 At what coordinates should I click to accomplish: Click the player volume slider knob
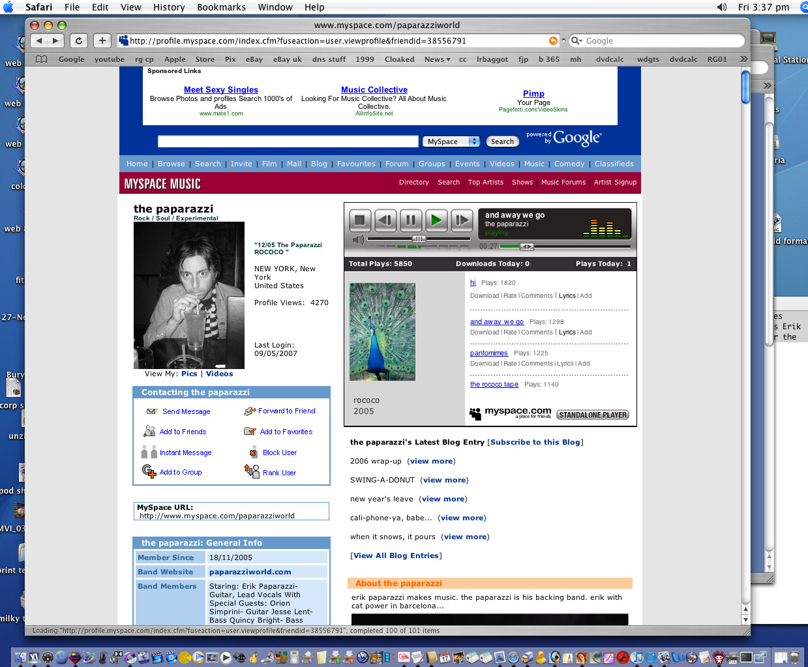click(x=419, y=239)
